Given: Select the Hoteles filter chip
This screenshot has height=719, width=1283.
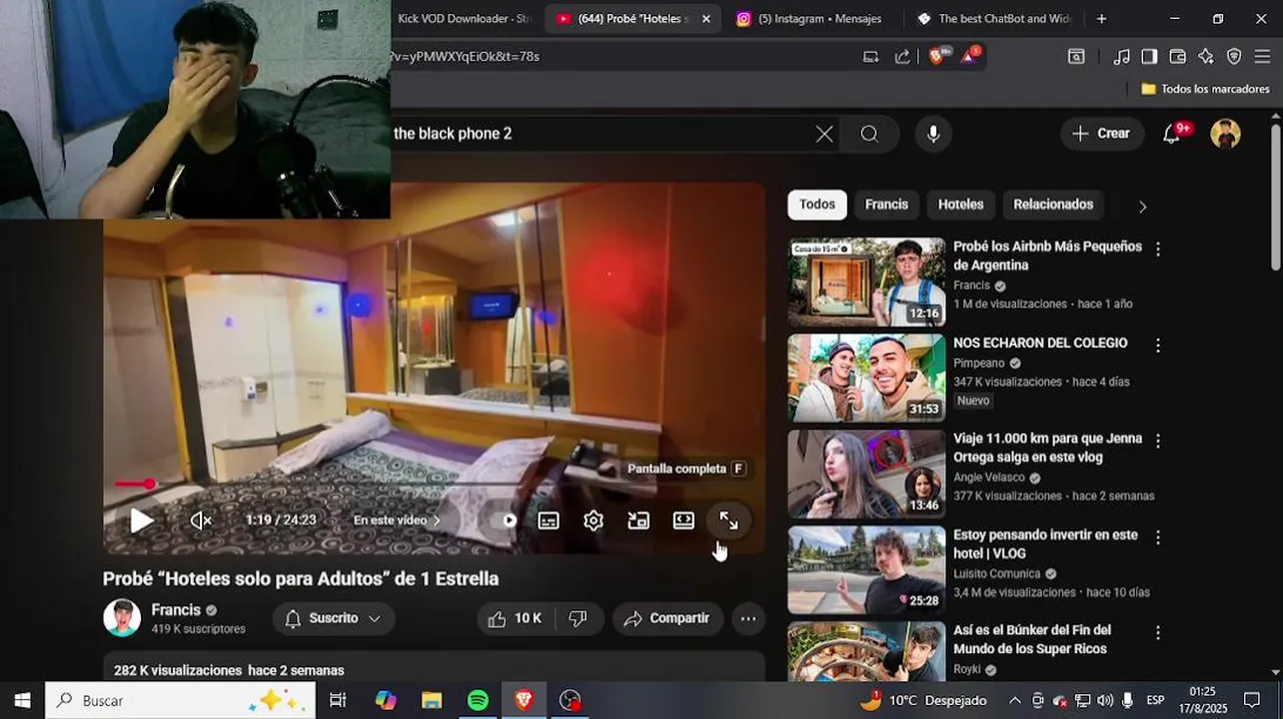Looking at the screenshot, I should click(x=960, y=205).
